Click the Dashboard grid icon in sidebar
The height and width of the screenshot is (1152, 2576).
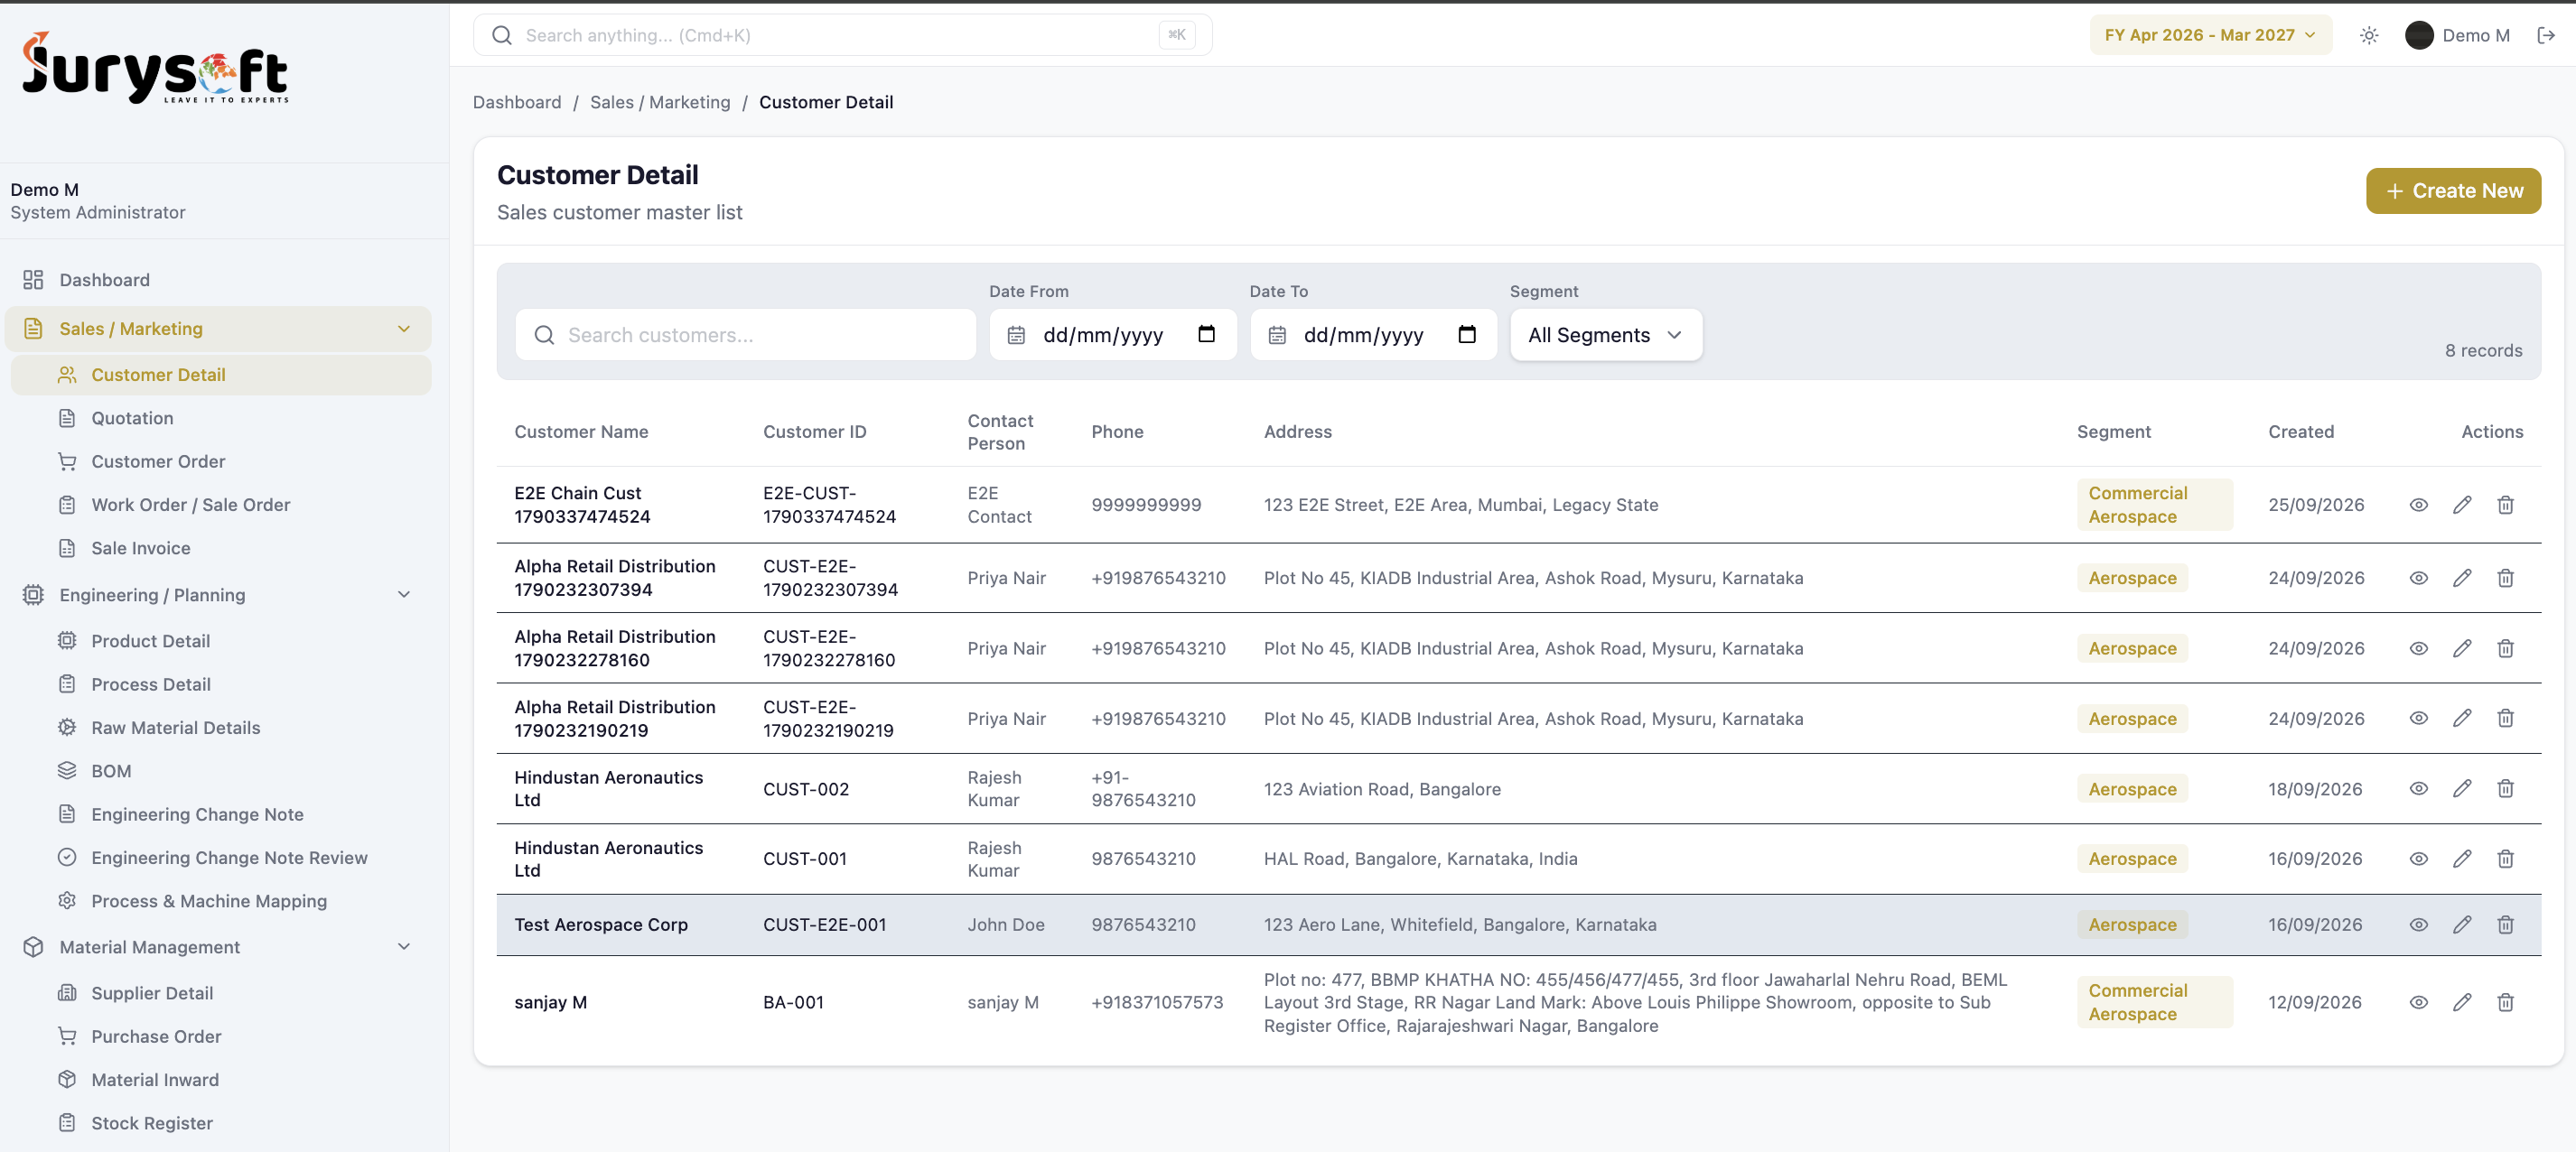coord(33,280)
